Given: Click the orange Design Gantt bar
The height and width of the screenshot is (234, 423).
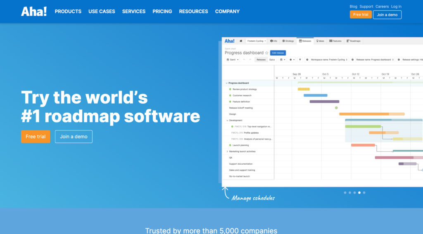Looking at the screenshot, I should (372, 114).
